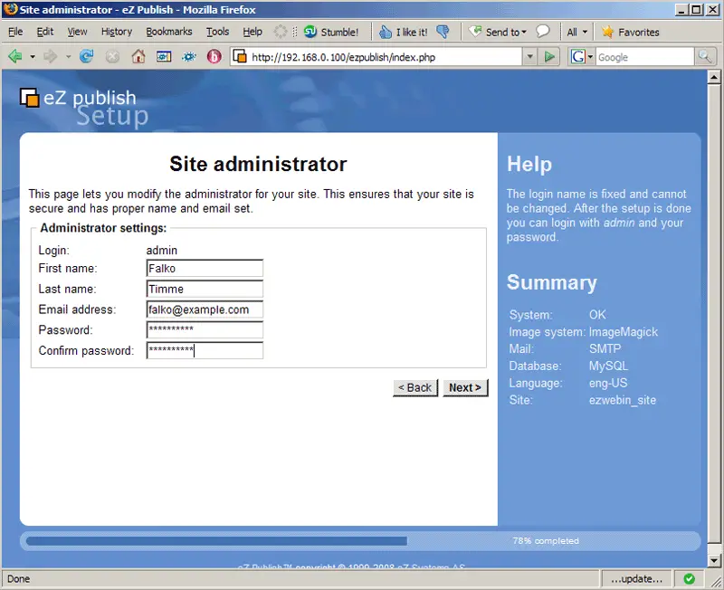Image resolution: width=724 pixels, height=590 pixels.
Task: Expand the search engine selector arrow
Action: pyautogui.click(x=590, y=57)
